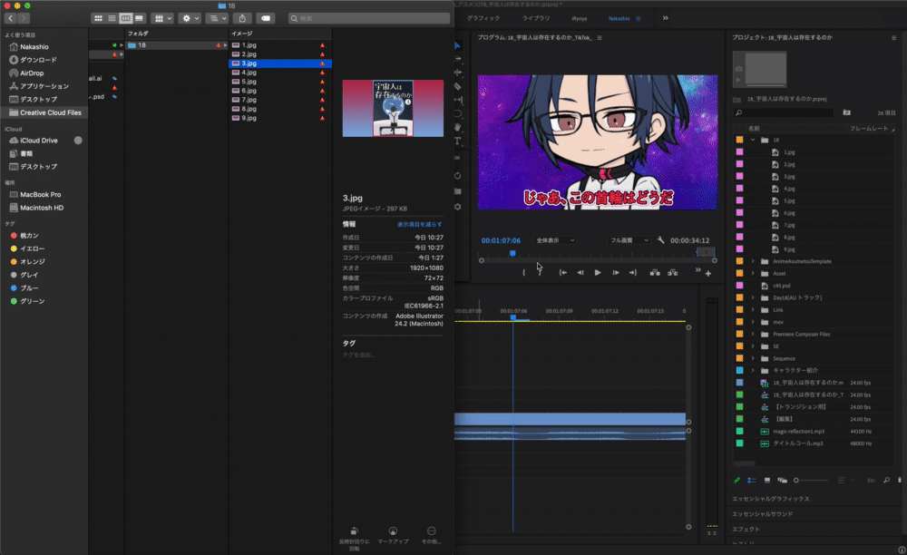Adjust project panel thumbnail zoom slider
Screen dimensions: 907x555
810,481
